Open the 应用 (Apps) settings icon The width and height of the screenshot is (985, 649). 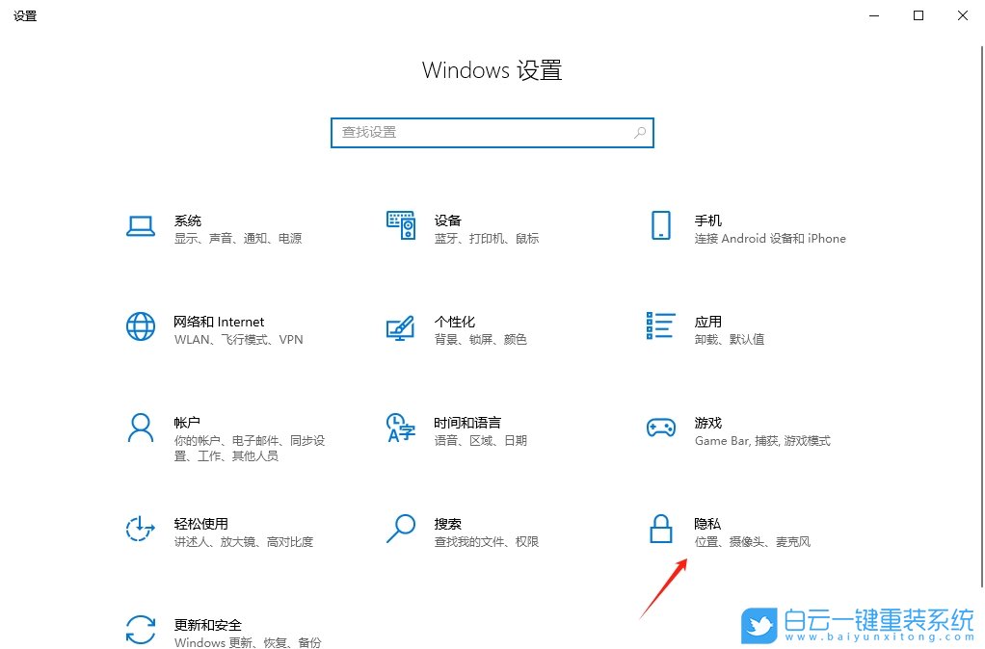point(661,327)
